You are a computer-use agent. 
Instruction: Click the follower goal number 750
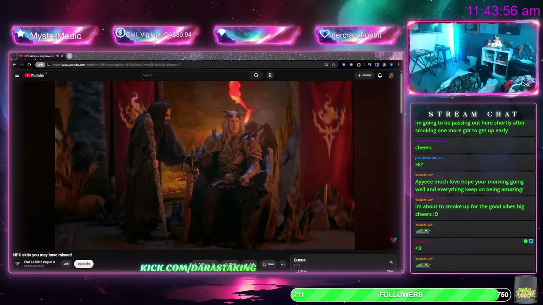point(503,295)
